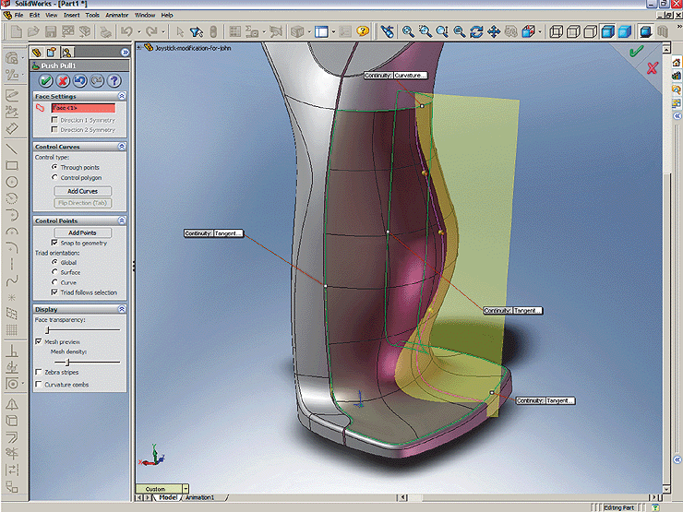The width and height of the screenshot is (683, 512).
Task: Open the Redo history dropdown arrow
Action: 163,31
